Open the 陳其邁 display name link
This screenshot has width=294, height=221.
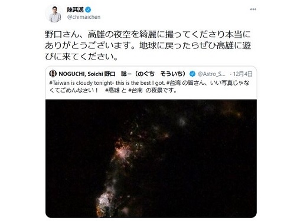[76, 9]
